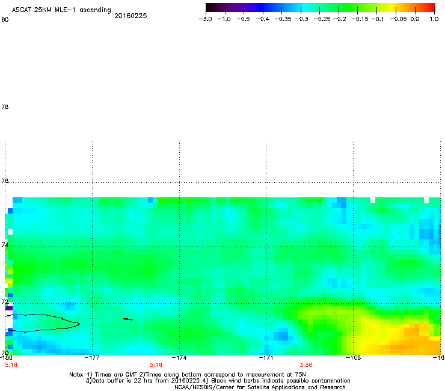445x391 pixels.
Task: Click the "Data buffer is 22 hrs" note line
Action: click(x=218, y=381)
